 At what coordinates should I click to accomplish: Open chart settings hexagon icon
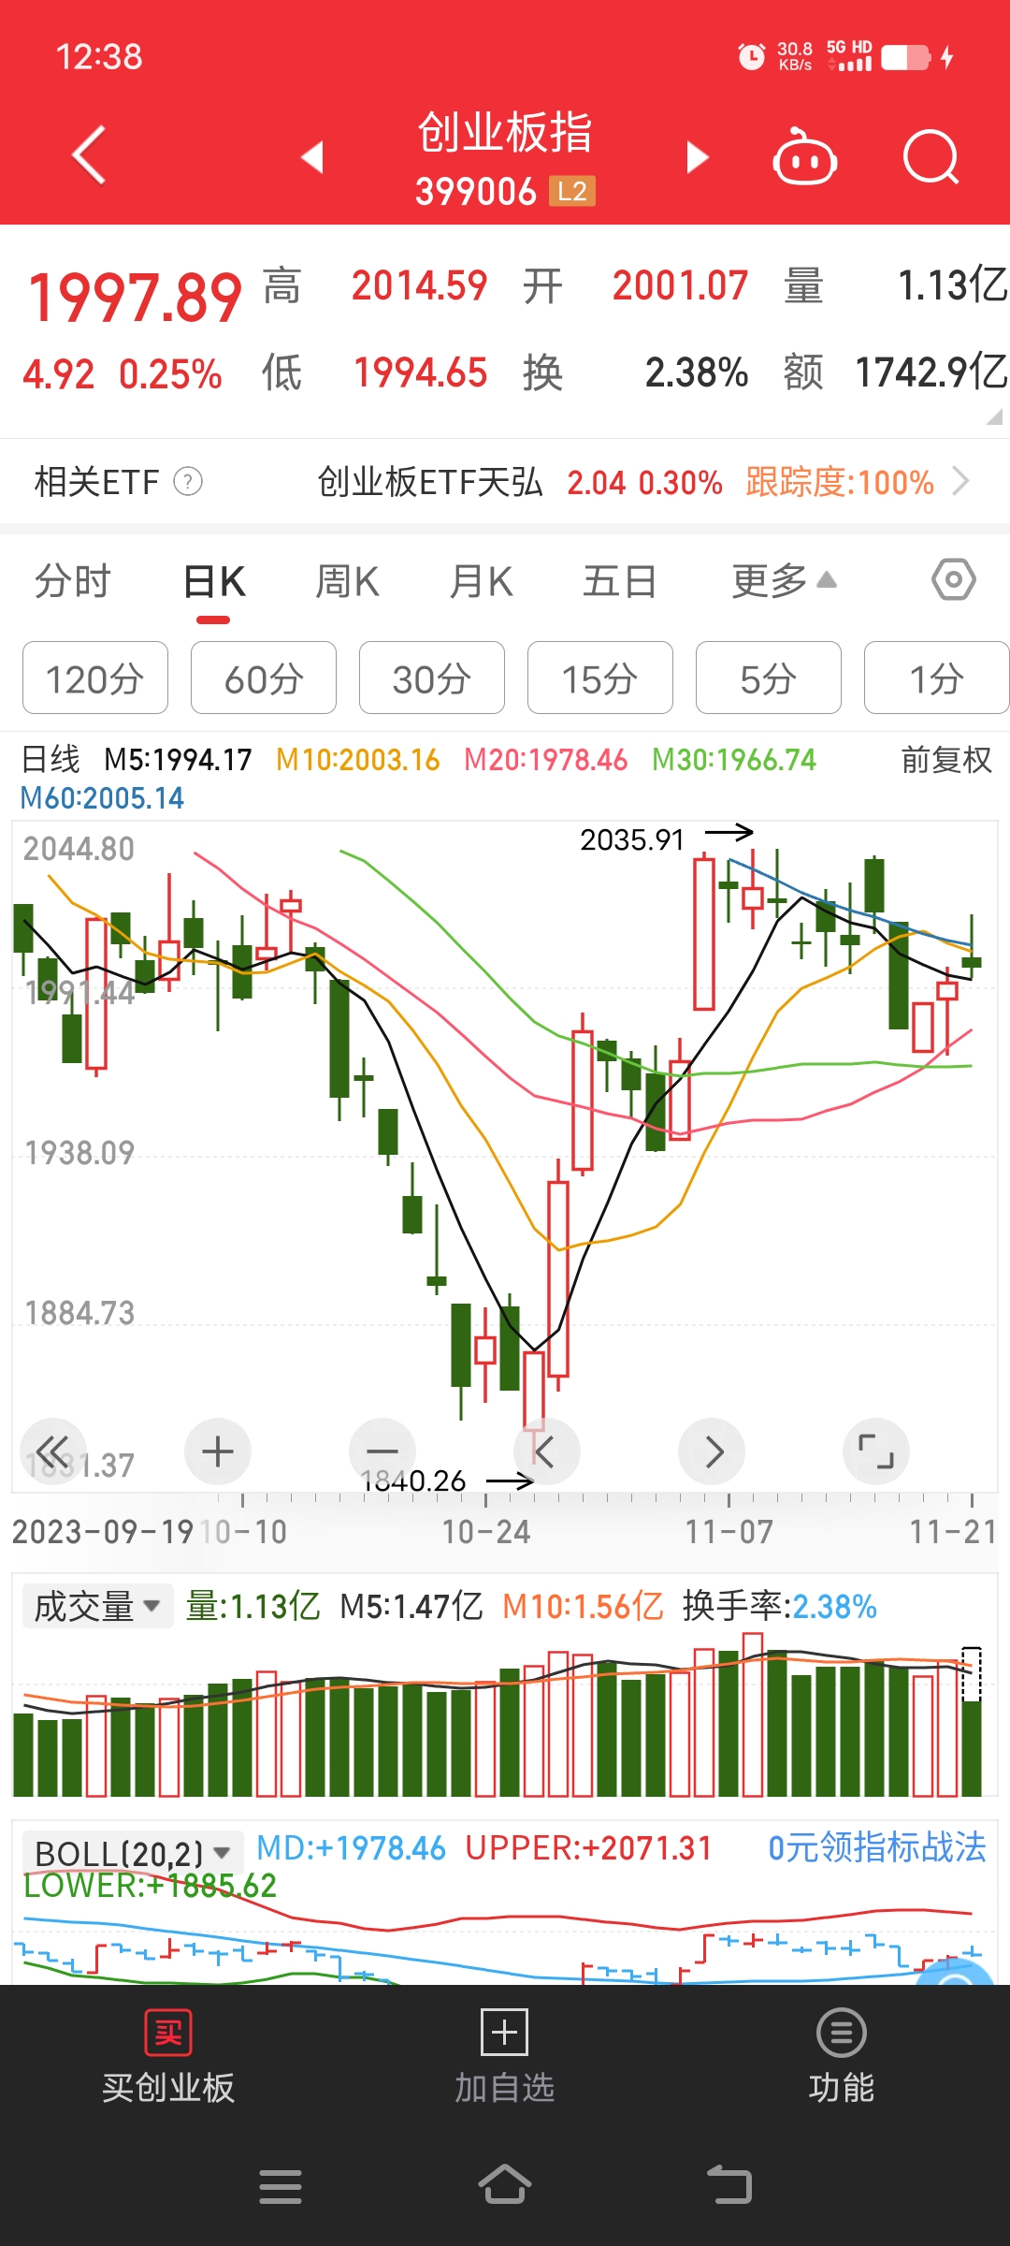pyautogui.click(x=953, y=580)
